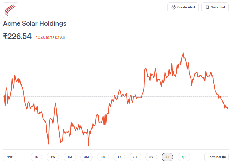This screenshot has height=165, width=232.
Task: Select the 1M time range
Action: (70, 157)
